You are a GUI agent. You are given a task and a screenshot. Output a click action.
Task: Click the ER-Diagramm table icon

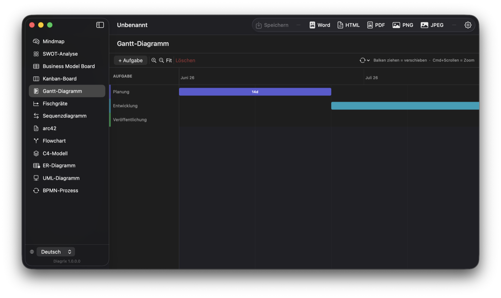pos(37,165)
